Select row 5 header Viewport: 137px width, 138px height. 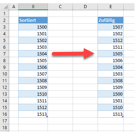tap(5, 40)
